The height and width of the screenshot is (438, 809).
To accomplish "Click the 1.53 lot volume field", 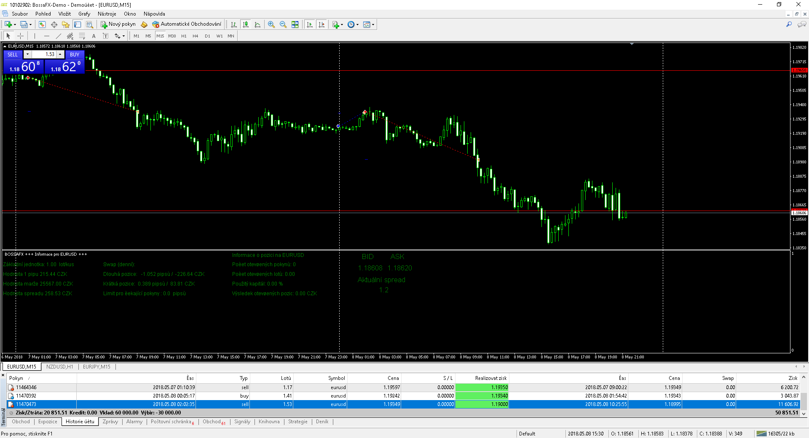I will tap(44, 54).
